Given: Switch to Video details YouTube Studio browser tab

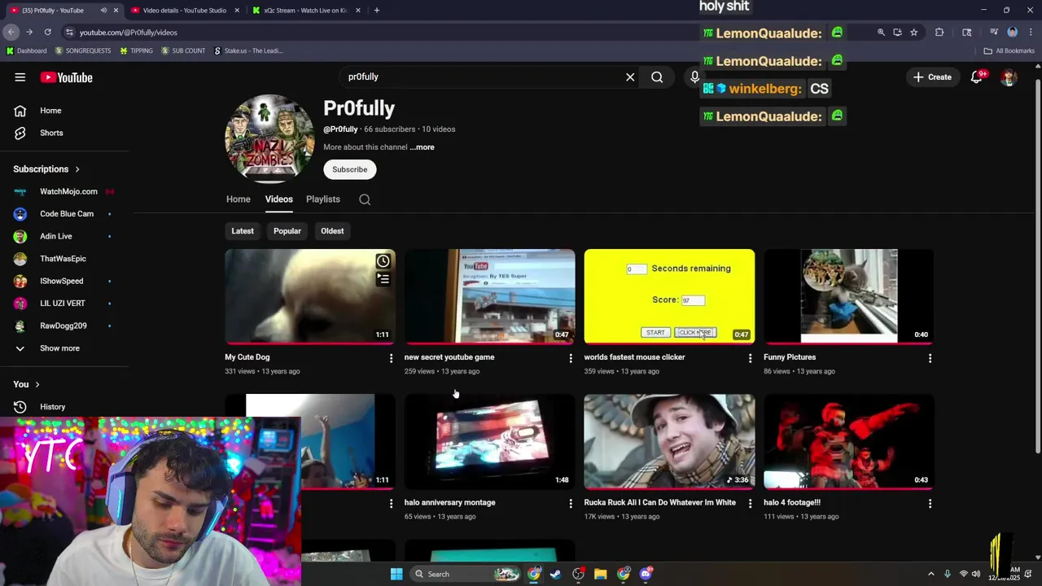Looking at the screenshot, I should pyautogui.click(x=184, y=11).
